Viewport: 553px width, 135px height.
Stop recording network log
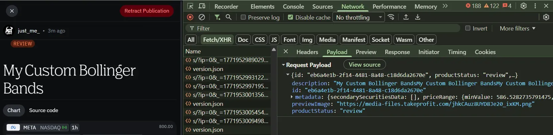[x=190, y=17]
